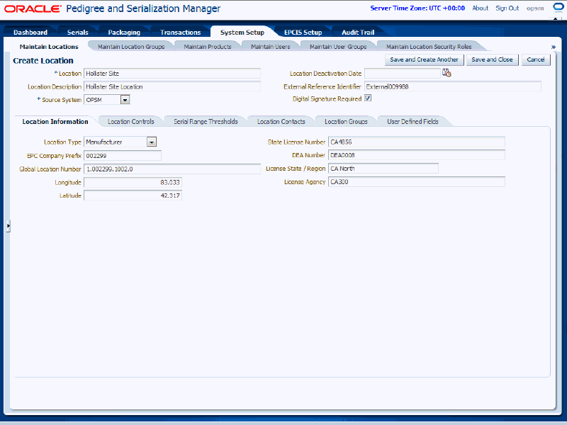Switch to the inner Location Groups tab

346,121
